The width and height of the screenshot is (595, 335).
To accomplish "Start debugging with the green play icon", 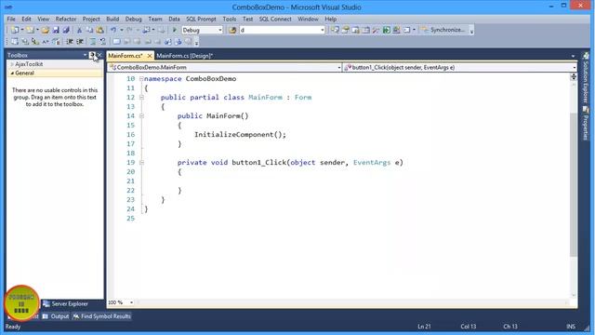I will [x=175, y=30].
